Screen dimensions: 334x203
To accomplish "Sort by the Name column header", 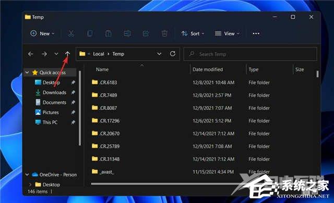I will (x=102, y=69).
